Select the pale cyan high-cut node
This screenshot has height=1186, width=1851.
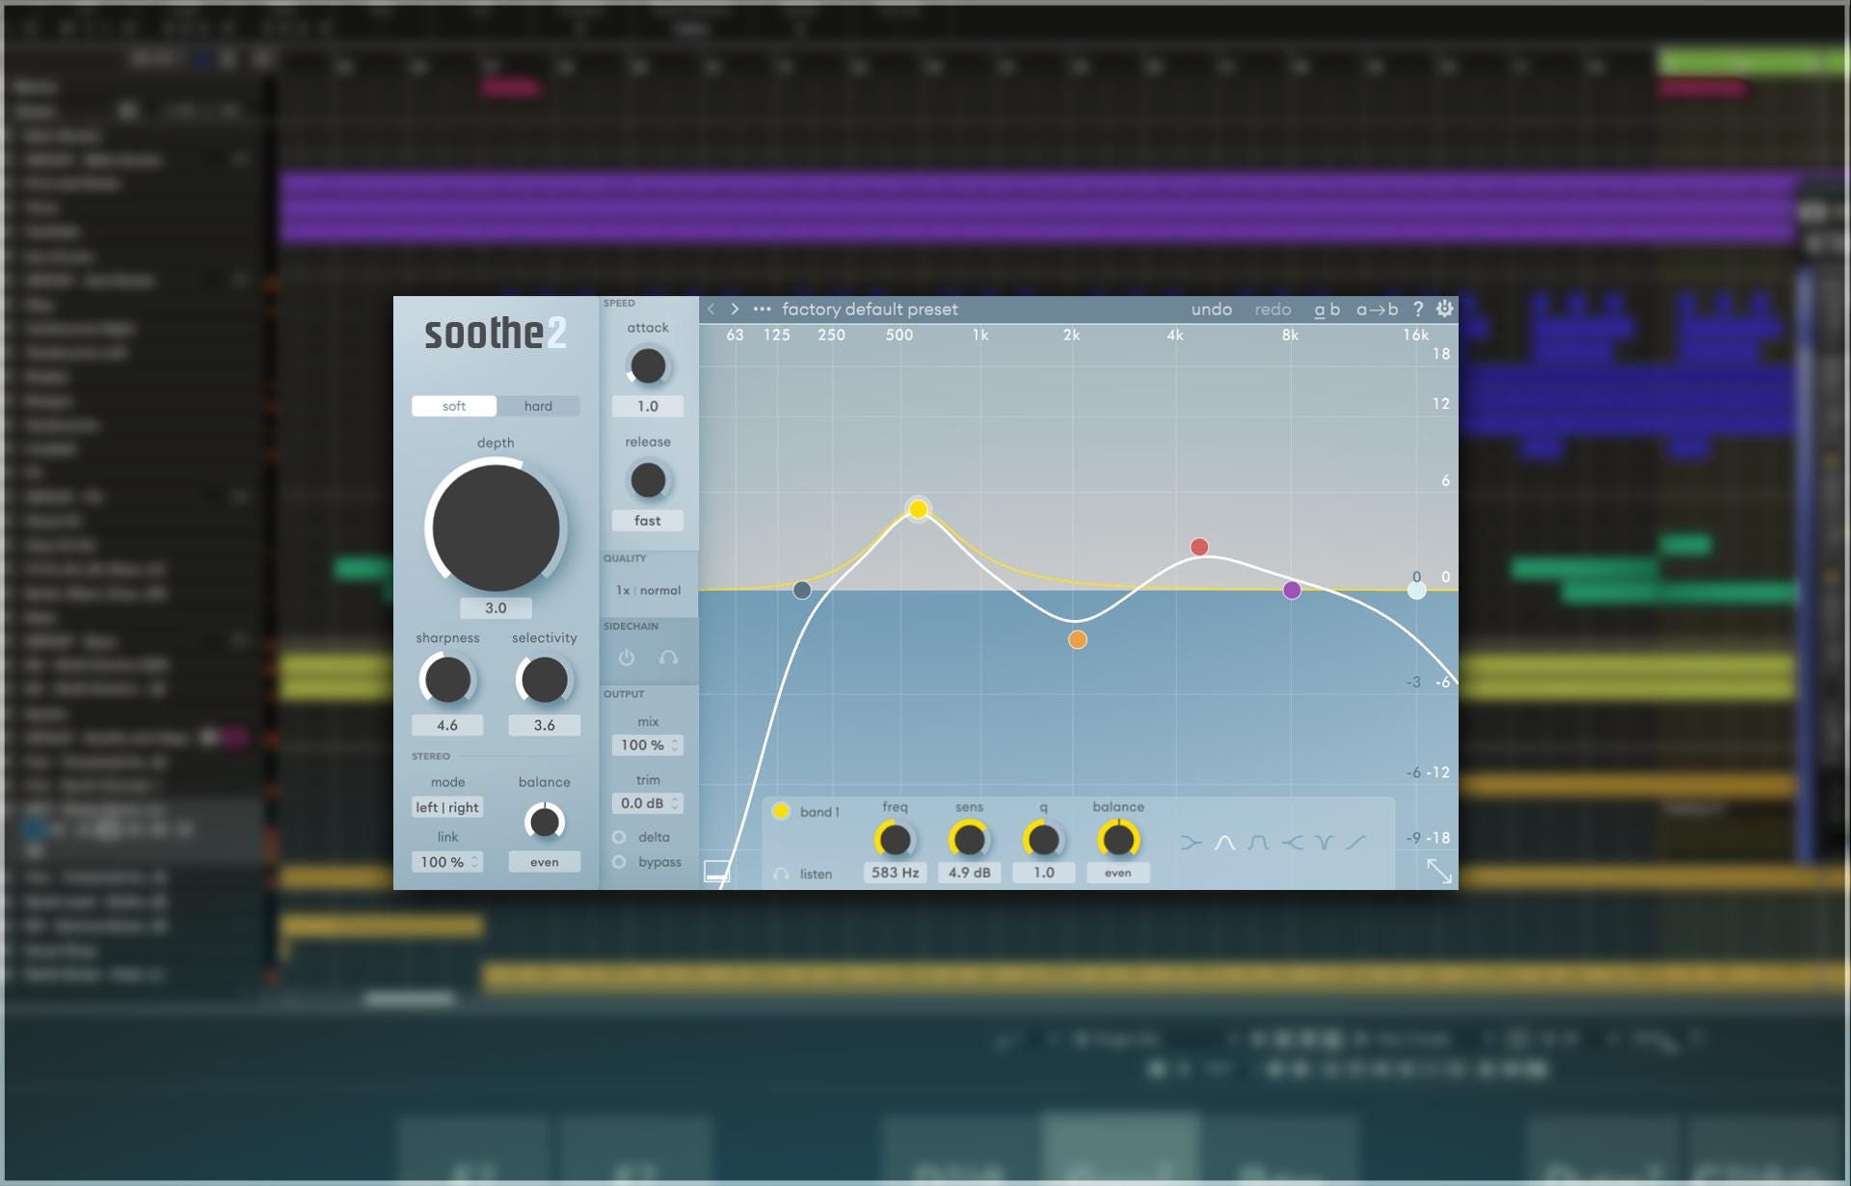(1416, 590)
